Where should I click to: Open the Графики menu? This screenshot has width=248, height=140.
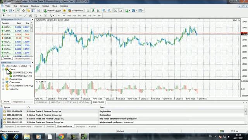tap(35, 6)
